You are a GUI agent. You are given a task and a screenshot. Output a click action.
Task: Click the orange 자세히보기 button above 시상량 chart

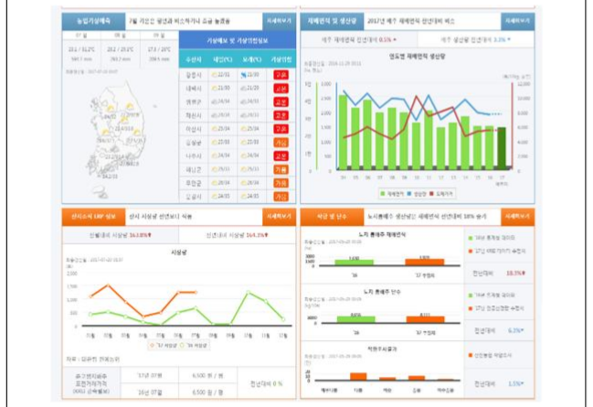[278, 217]
